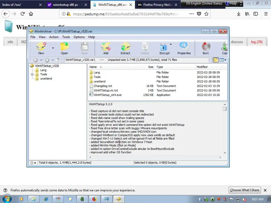The height and width of the screenshot is (203, 271).
Task: Open the discuss tab on pedump page
Action: pyautogui.click(x=237, y=42)
